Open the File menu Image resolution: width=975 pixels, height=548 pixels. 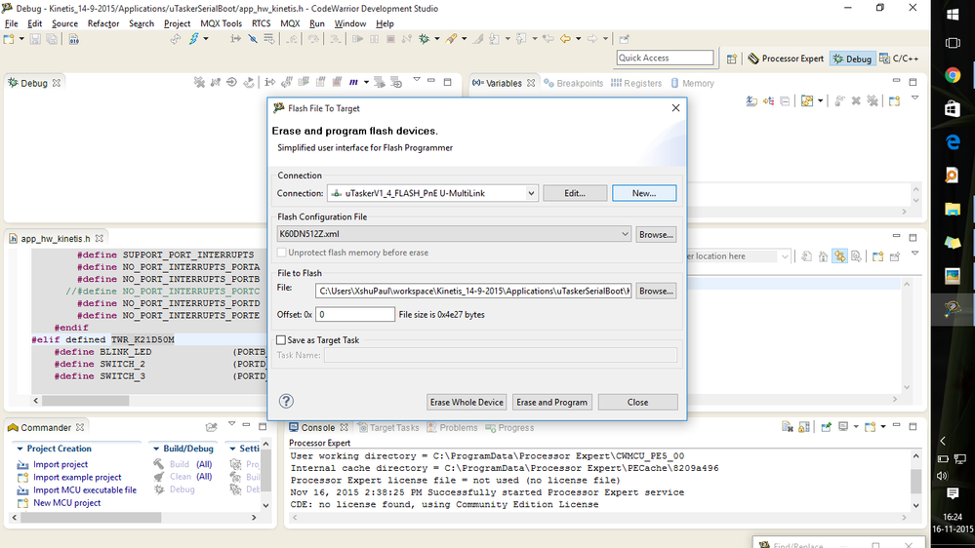(11, 23)
